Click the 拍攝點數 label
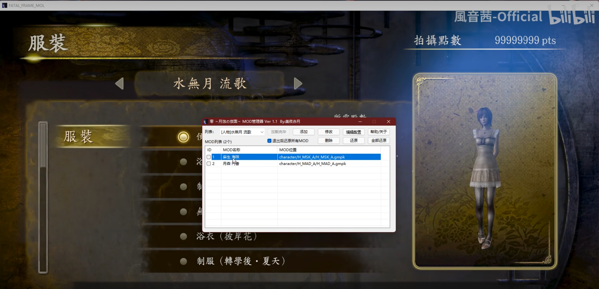This screenshot has height=289, width=599. point(437,40)
